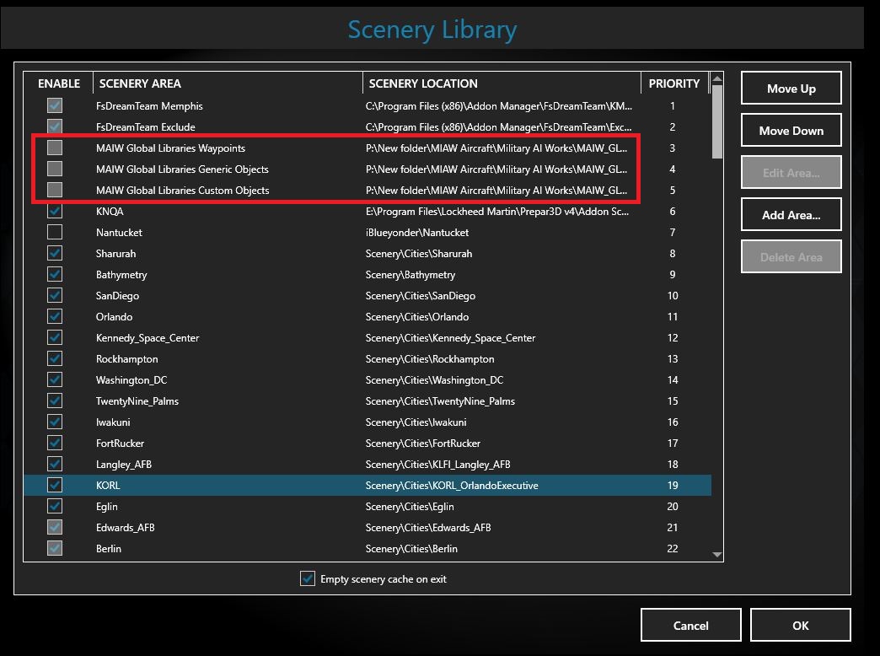
Task: Select MAIW Global Libraries Waypoints row
Action: pos(368,148)
